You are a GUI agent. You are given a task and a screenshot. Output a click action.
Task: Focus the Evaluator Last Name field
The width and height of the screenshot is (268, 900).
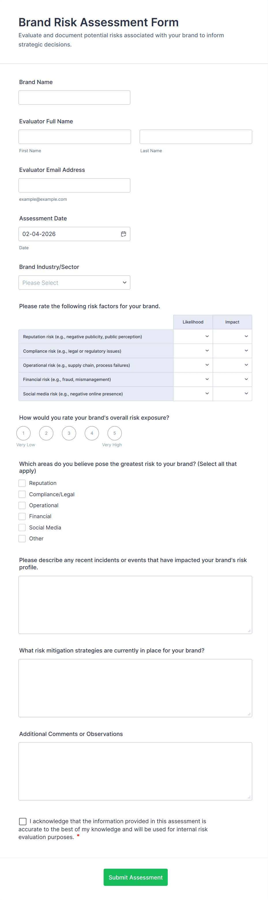195,137
